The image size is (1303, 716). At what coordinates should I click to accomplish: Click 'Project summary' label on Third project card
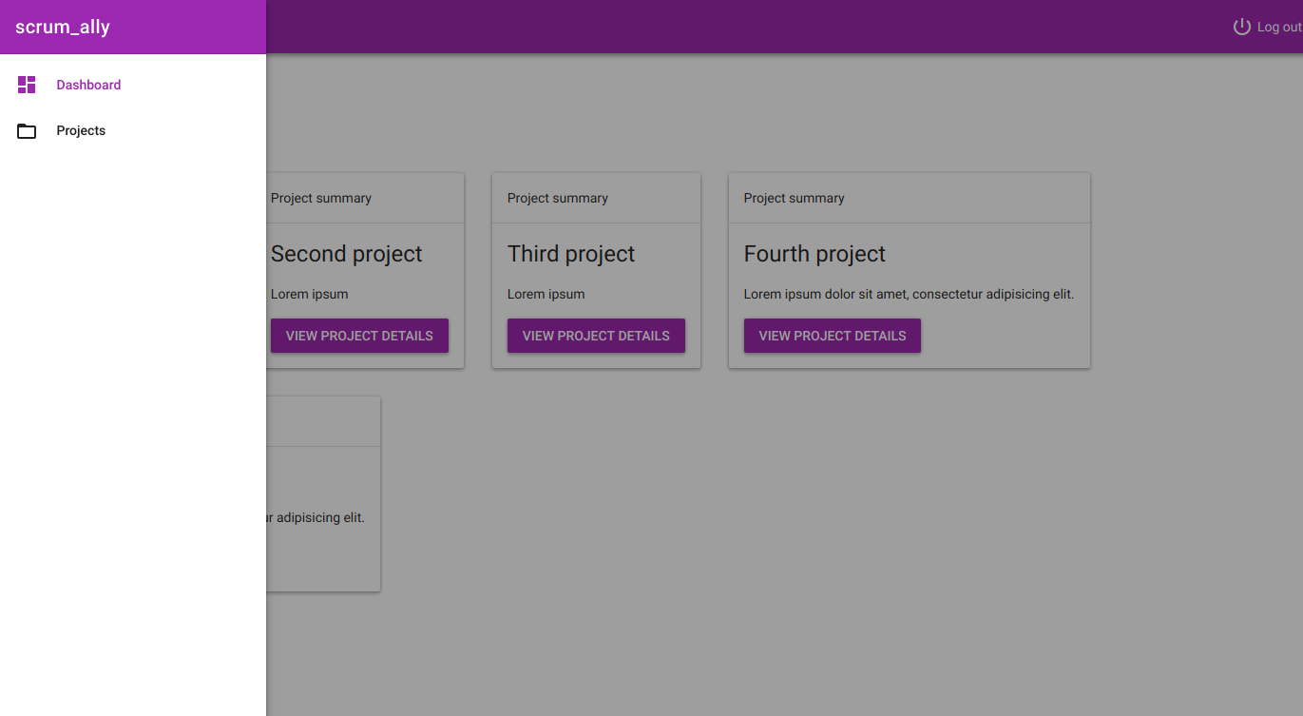point(558,198)
